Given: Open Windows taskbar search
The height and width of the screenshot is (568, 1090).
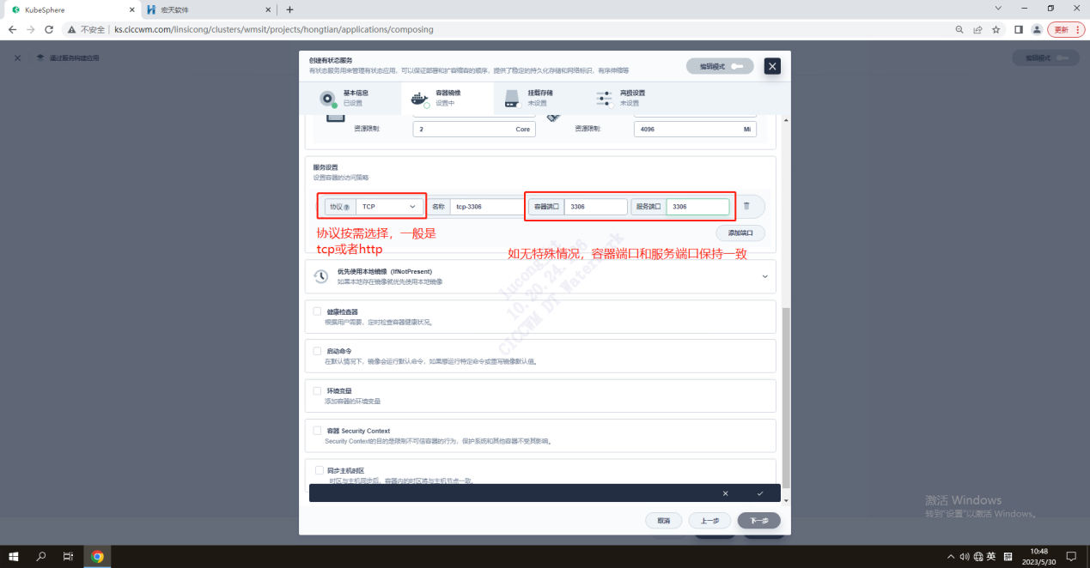Looking at the screenshot, I should [x=41, y=556].
